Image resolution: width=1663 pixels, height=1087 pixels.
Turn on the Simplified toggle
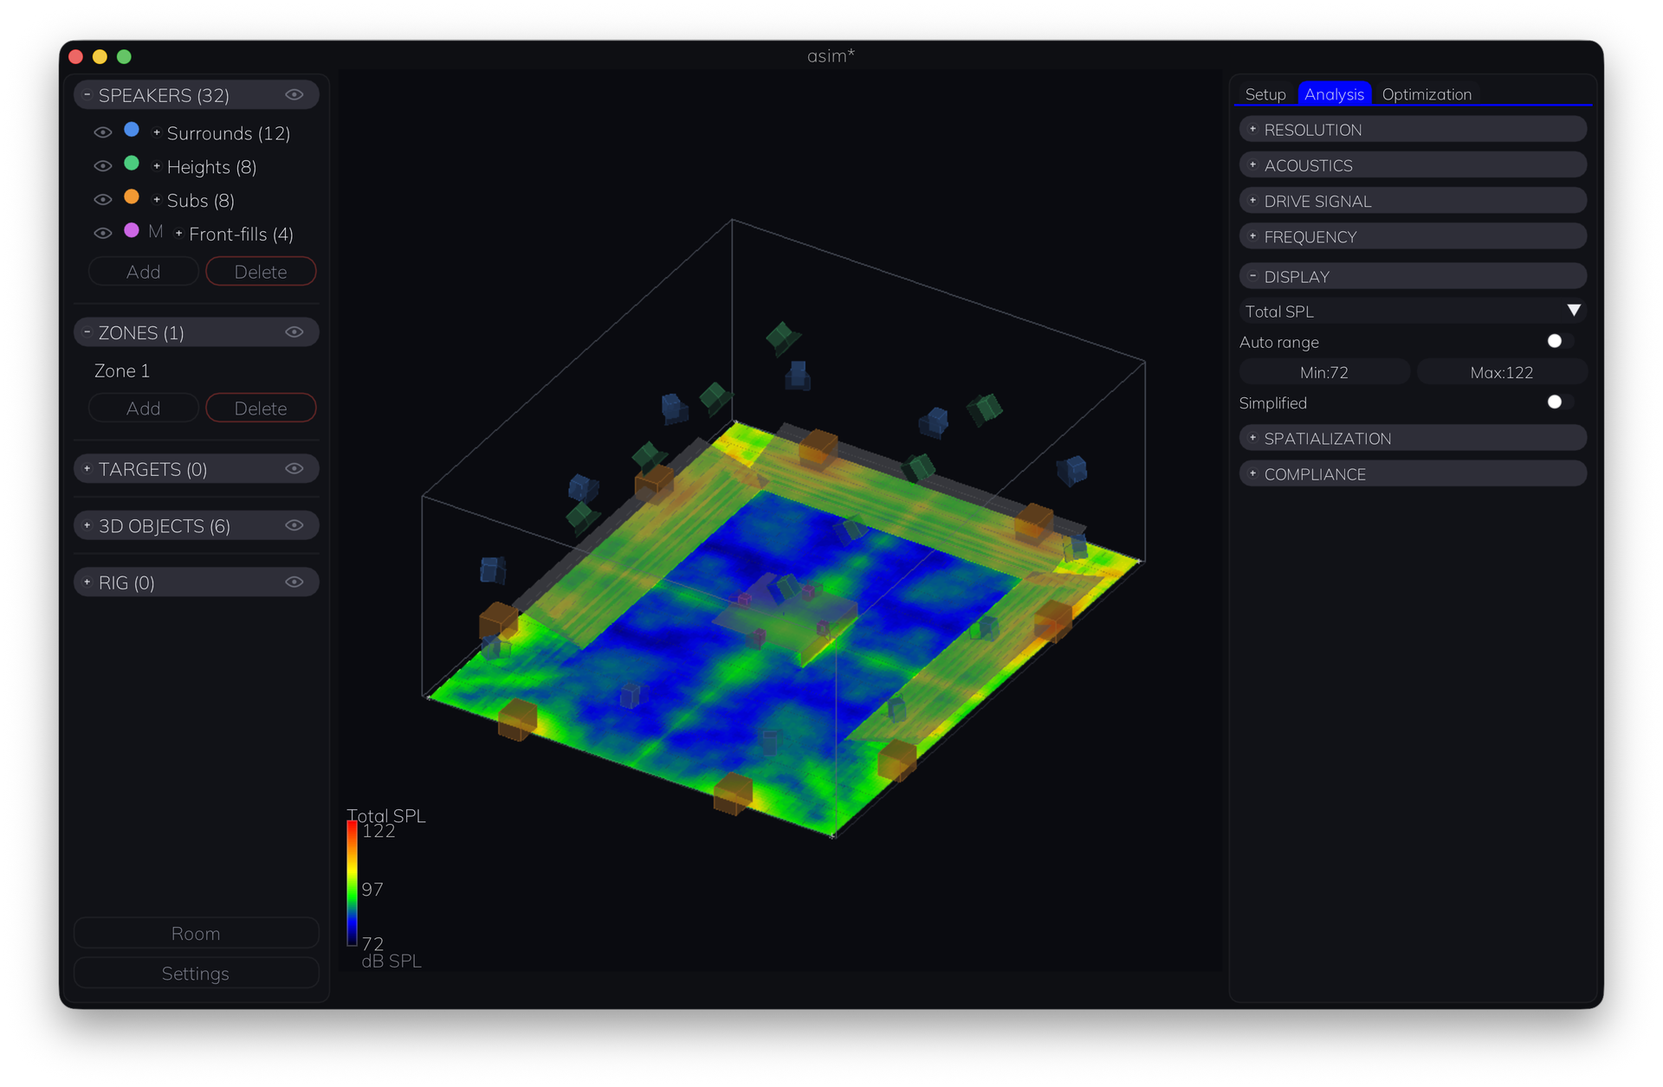coord(1560,402)
